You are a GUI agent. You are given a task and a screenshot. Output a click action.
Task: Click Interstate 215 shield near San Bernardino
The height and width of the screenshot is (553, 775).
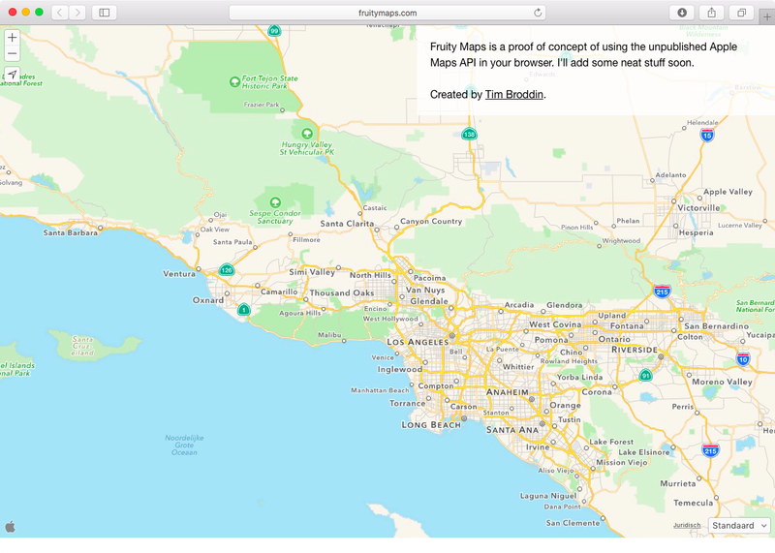663,292
